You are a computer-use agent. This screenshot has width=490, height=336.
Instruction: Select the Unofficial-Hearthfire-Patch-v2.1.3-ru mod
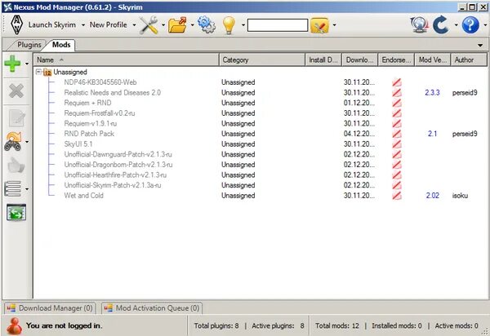pos(115,175)
